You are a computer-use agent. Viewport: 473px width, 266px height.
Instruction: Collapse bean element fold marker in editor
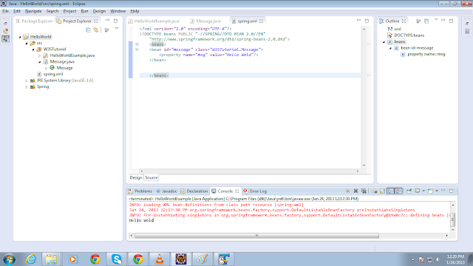137,50
